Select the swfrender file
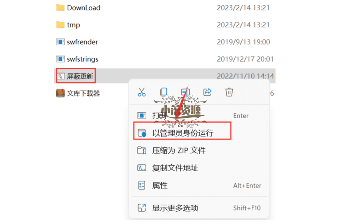361x224 pixels. pos(165,42)
